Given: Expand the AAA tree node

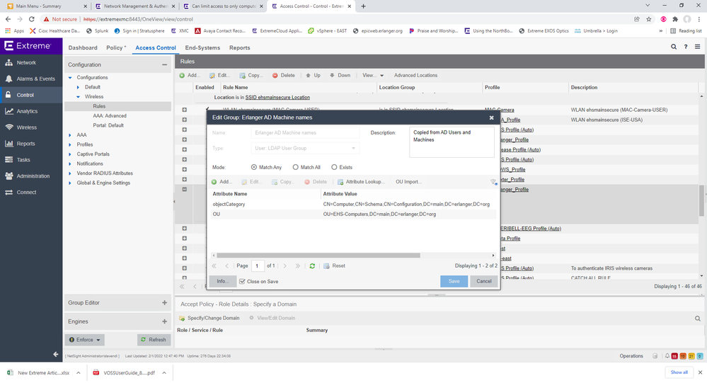Looking at the screenshot, I should 70,135.
